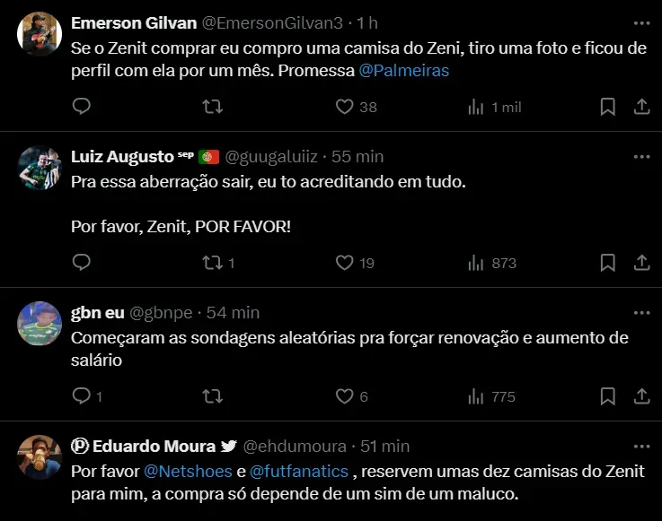Like Luiz Augusto's tweet with 19 likes
Screen dimensions: 662x521
[344, 263]
